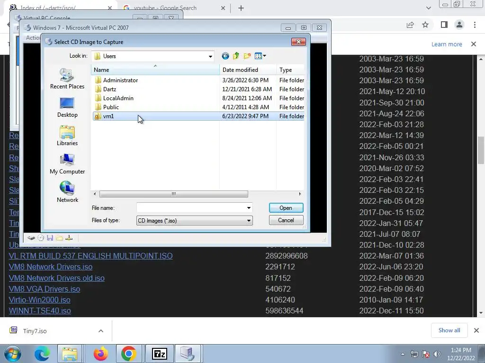Viewport: 485px width, 363px height.
Task: Select the Dartz folder
Action: pos(198,89)
